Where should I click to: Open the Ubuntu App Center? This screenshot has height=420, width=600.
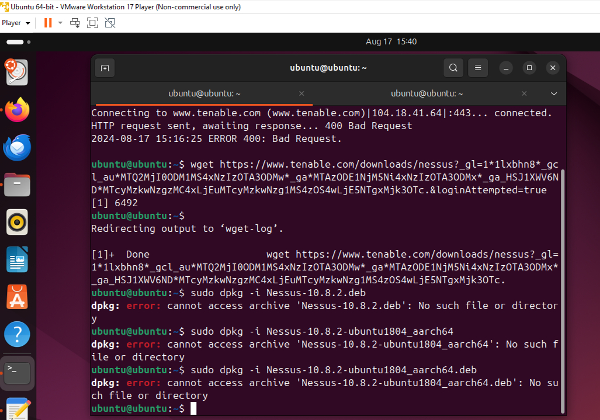[15, 297]
